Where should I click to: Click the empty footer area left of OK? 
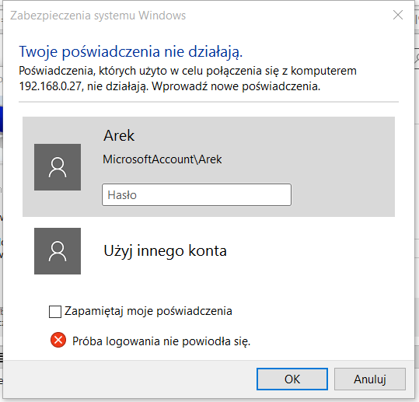(x=128, y=379)
